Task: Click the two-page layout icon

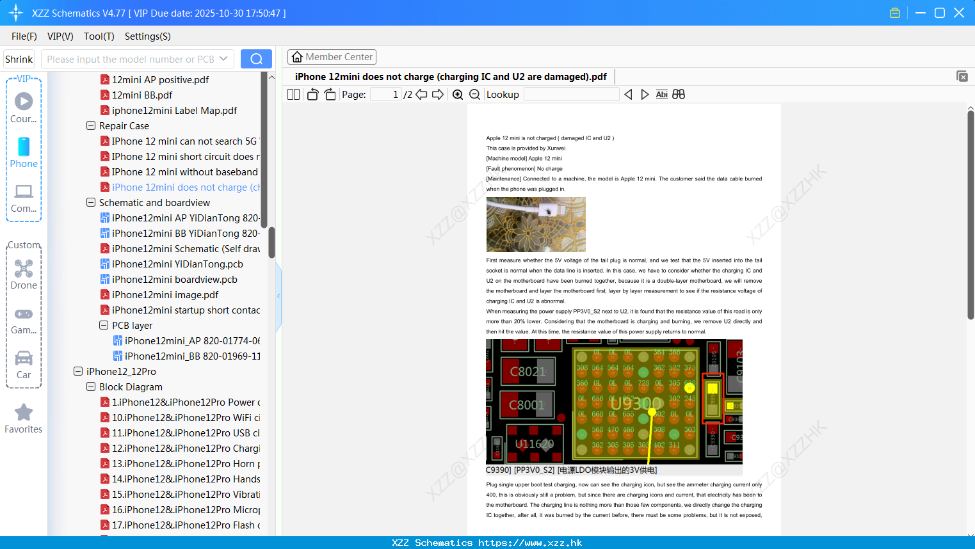Action: tap(293, 95)
